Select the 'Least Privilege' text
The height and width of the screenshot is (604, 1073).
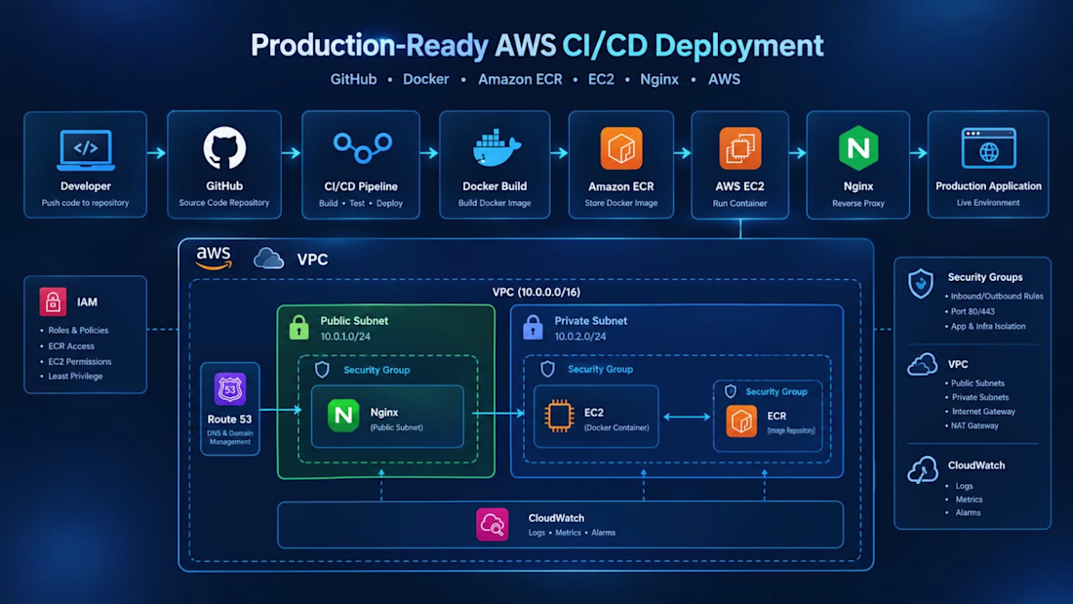[x=75, y=376]
